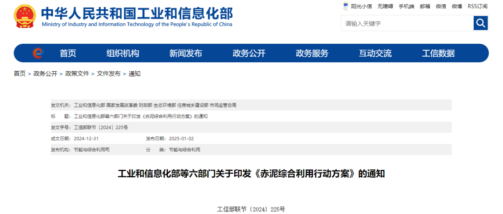The height and width of the screenshot is (214, 503).
Task: Open the 手机端 mobile version link
Action: (x=406, y=6)
